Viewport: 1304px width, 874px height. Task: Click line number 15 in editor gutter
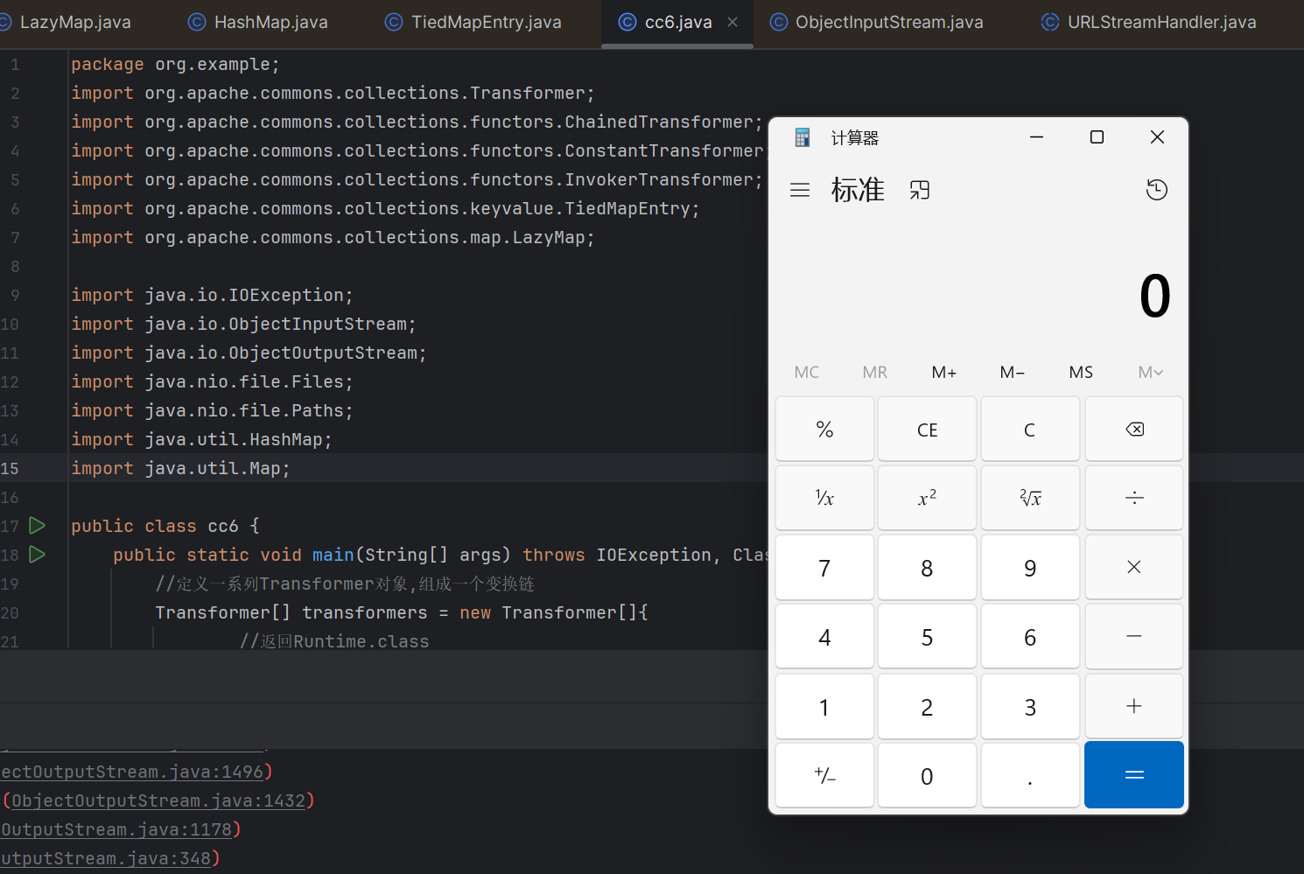[10, 468]
